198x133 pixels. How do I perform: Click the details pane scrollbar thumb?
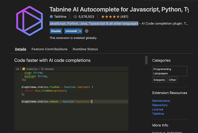[146, 60]
